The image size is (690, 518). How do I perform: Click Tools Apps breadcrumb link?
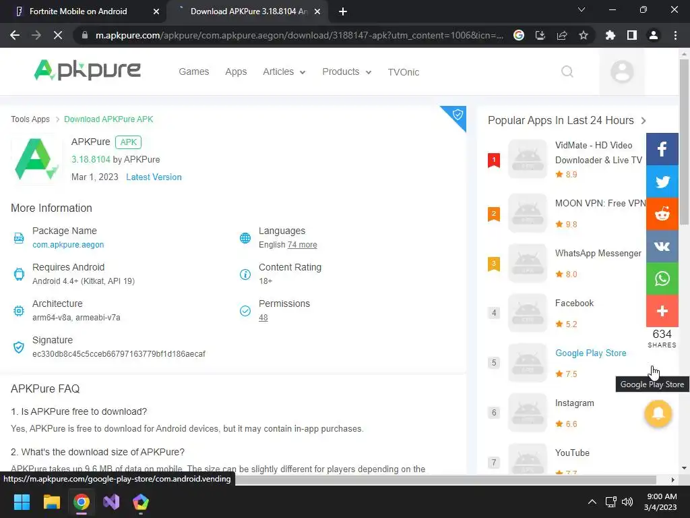tap(30, 119)
